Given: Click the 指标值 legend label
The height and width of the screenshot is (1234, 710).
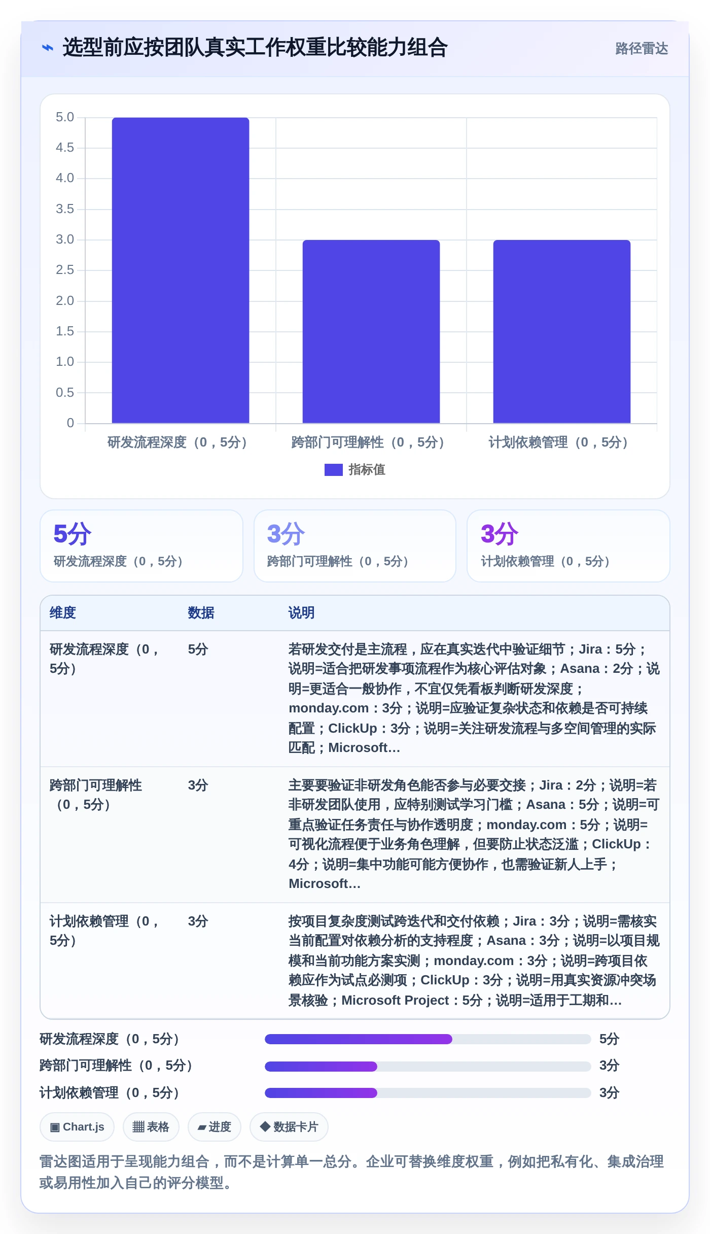Looking at the screenshot, I should [x=367, y=470].
